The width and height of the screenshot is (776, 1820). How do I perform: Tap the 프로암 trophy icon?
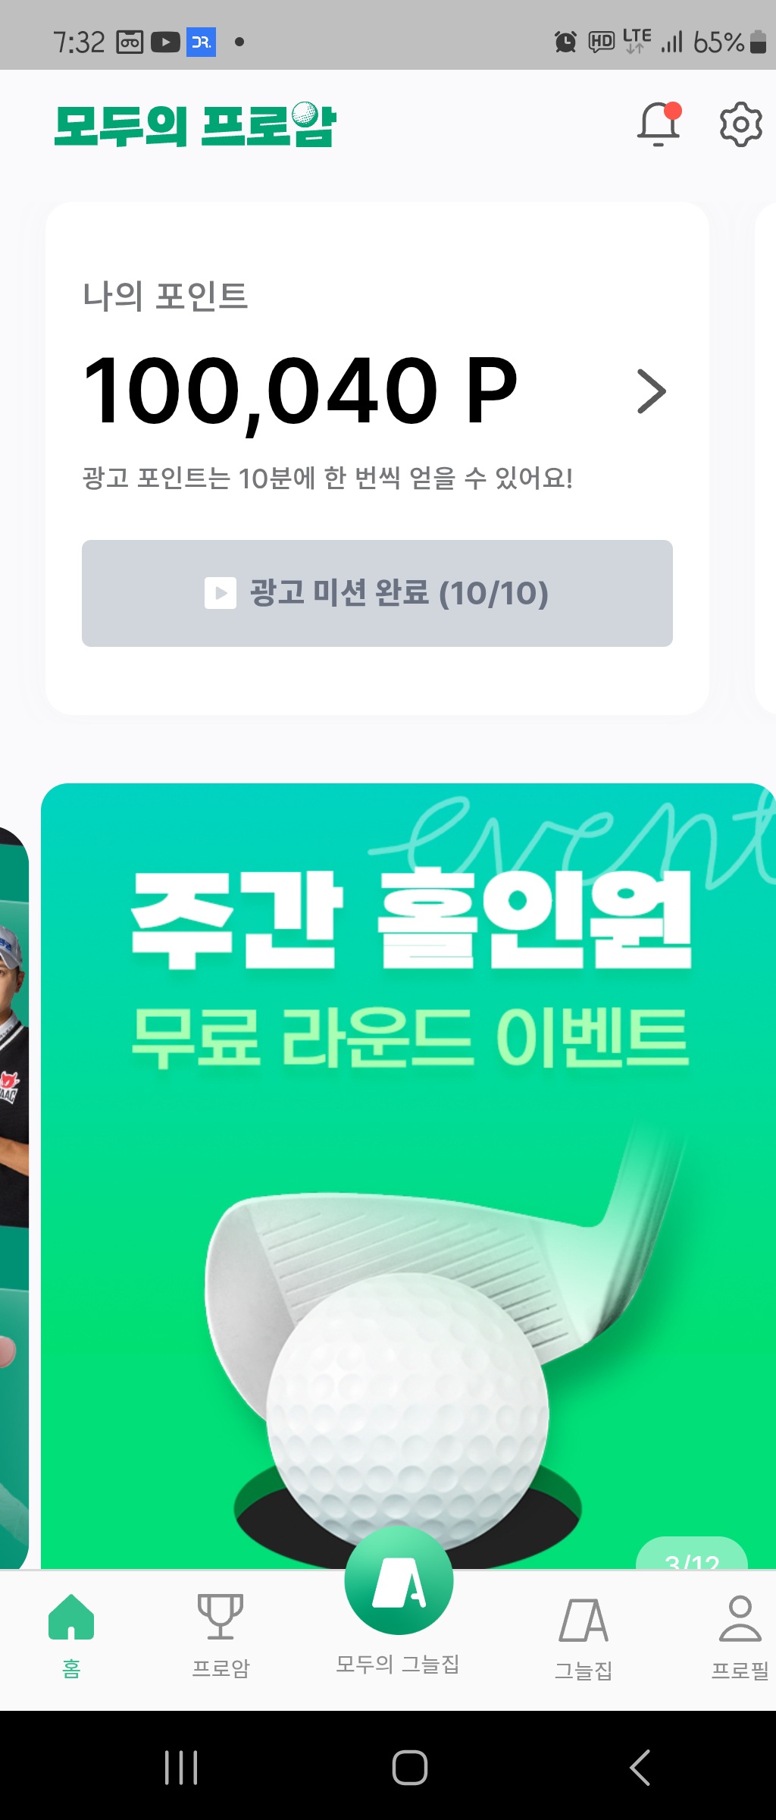221,1616
